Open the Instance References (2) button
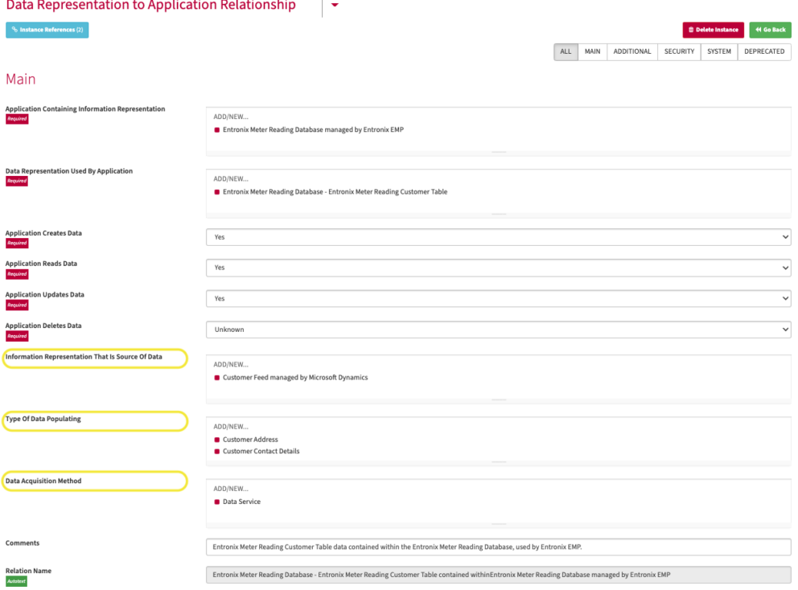Screen dimensions: 798x590 coord(47,30)
